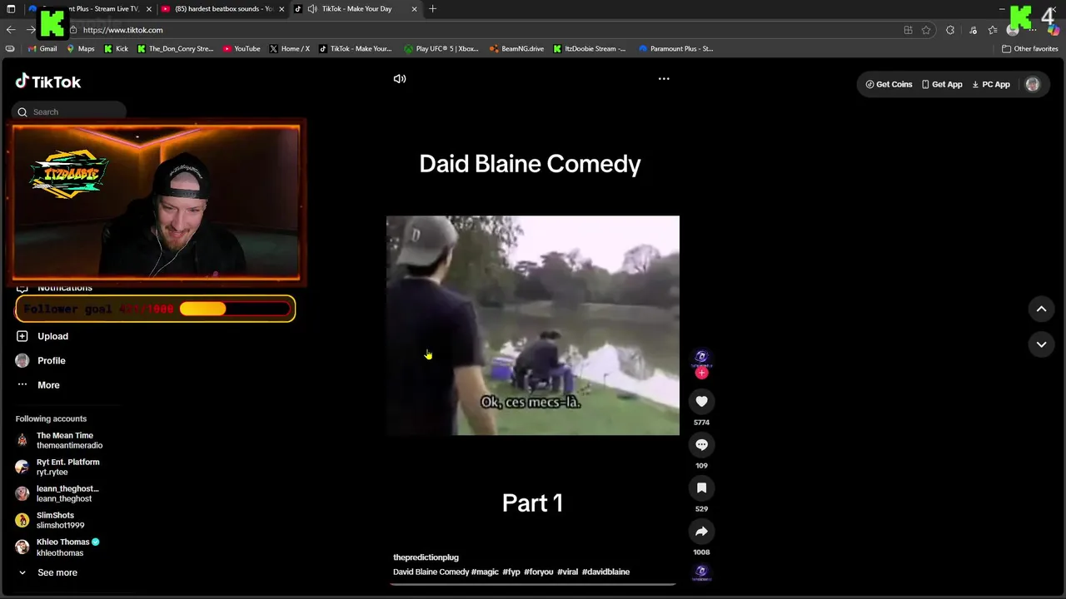Seek using the video progress bar

point(533,583)
